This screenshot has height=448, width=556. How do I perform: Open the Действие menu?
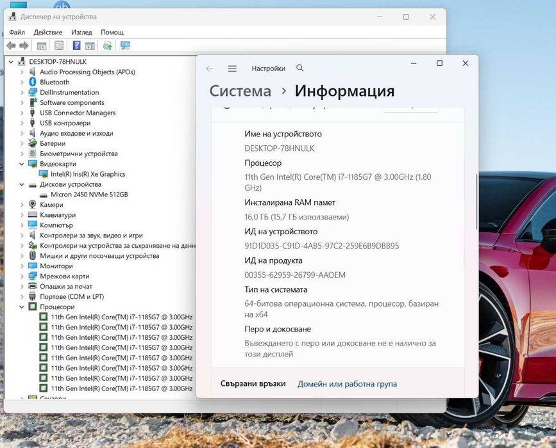coord(48,32)
